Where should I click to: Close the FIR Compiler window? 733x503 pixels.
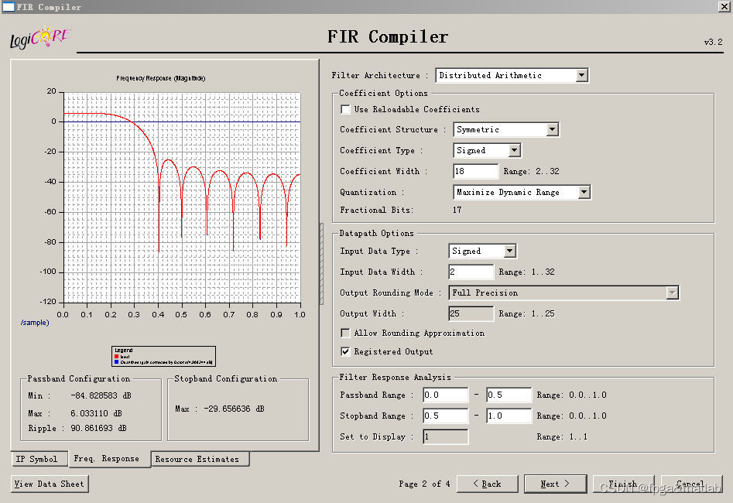point(724,6)
